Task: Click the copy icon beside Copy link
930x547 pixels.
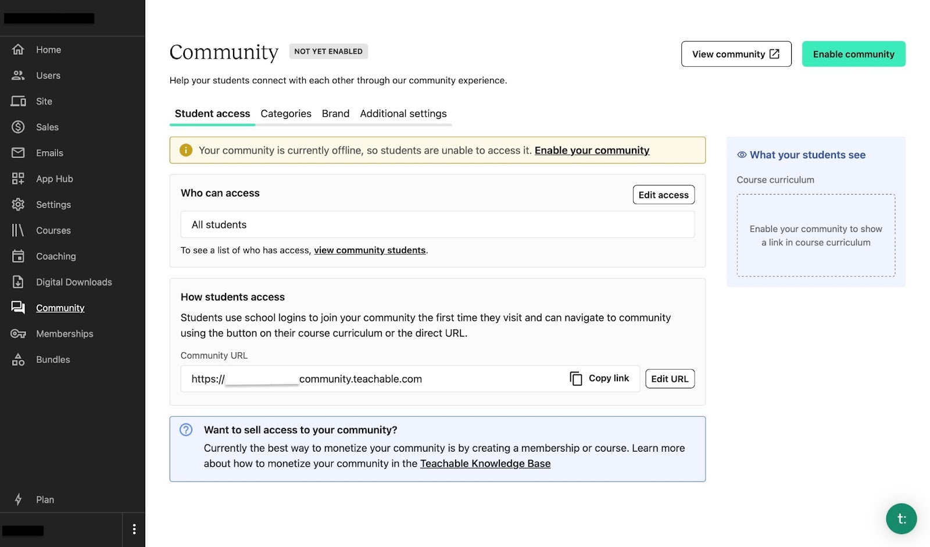Action: pyautogui.click(x=575, y=378)
